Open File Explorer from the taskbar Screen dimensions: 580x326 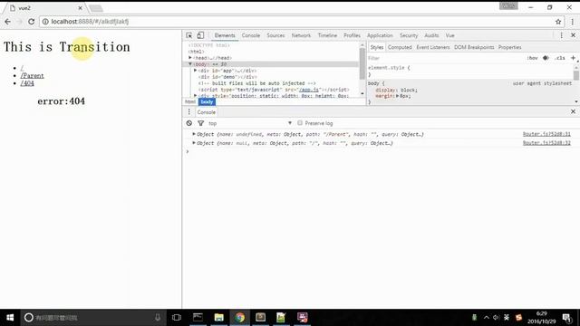(218, 318)
